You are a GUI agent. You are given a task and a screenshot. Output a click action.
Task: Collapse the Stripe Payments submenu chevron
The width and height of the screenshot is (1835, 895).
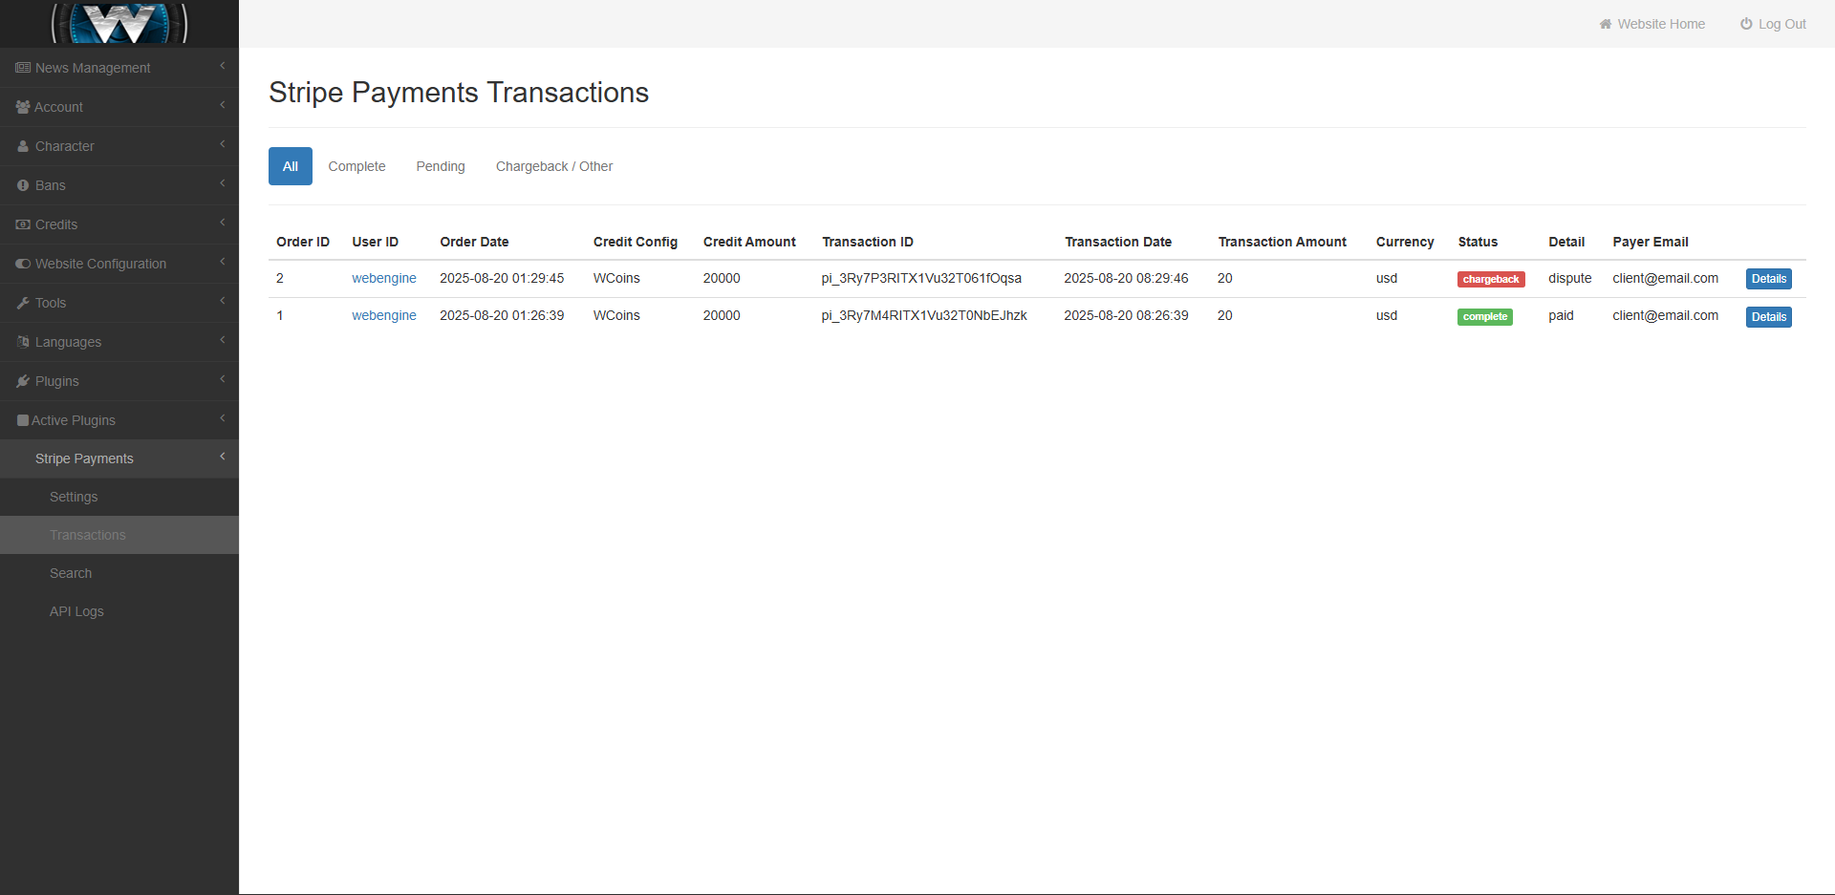[223, 457]
